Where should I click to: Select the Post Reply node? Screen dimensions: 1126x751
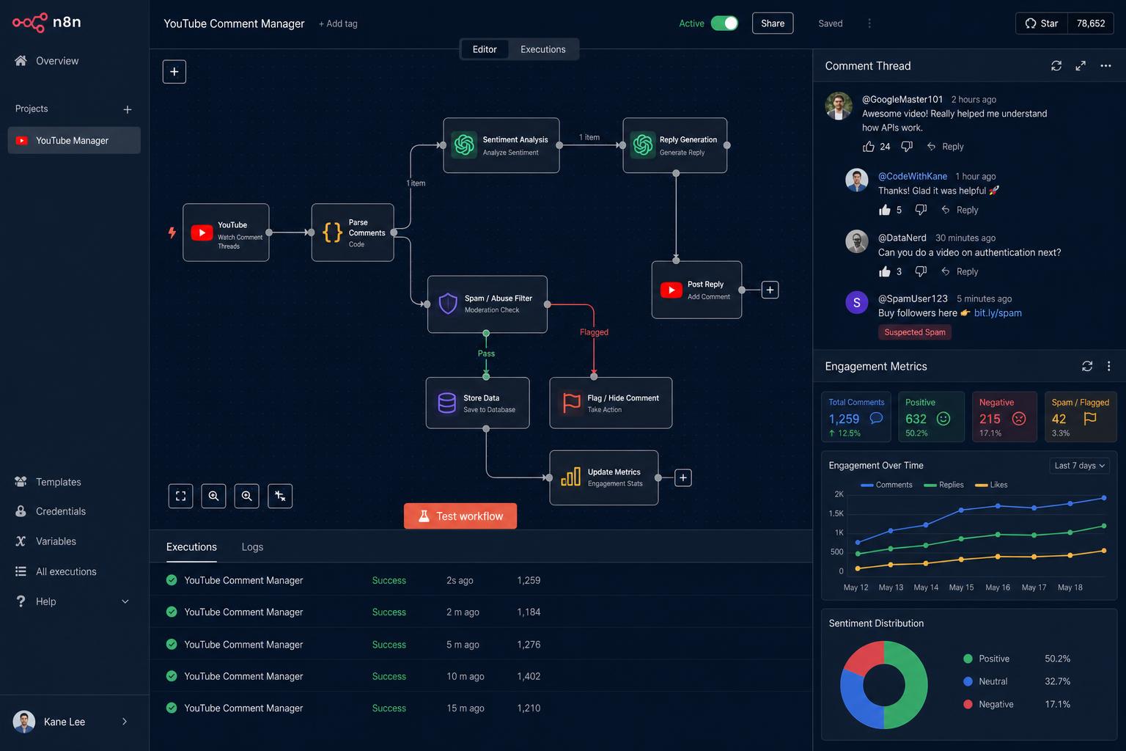(696, 290)
